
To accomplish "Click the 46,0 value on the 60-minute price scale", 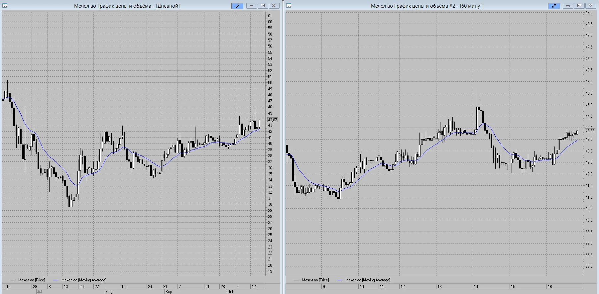I will click(x=589, y=82).
